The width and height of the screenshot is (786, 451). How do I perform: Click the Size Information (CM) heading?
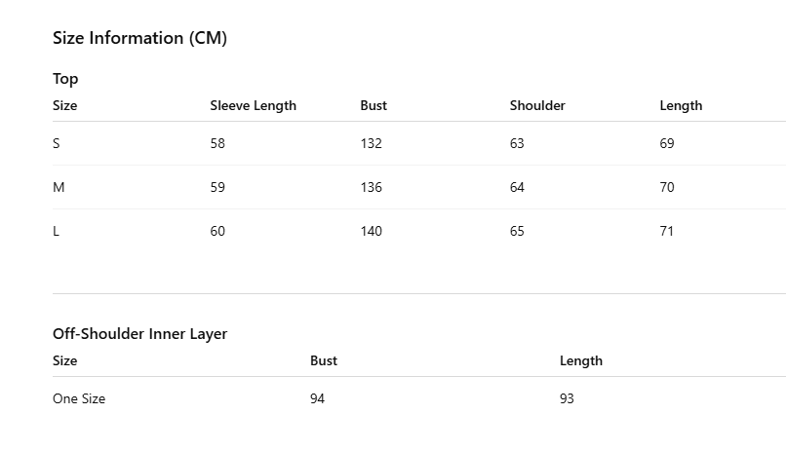[139, 38]
